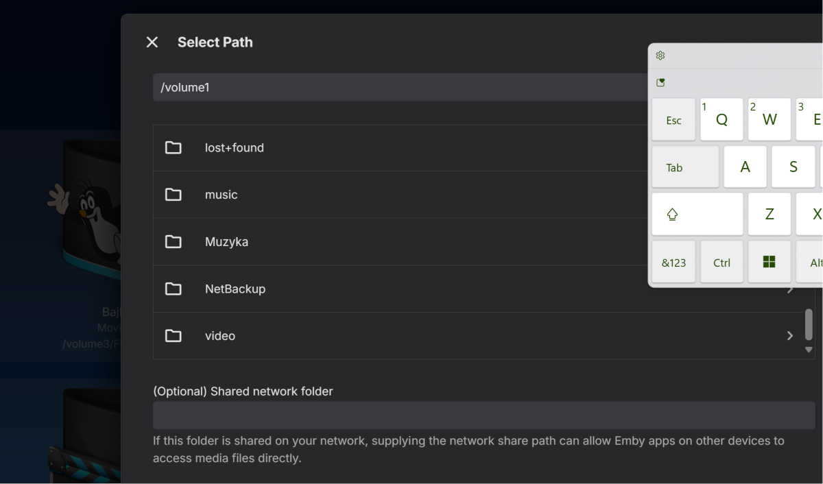Click the folder icon beside video

click(x=174, y=336)
